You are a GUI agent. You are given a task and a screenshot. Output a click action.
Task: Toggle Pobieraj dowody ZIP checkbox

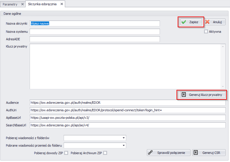pos(66,153)
